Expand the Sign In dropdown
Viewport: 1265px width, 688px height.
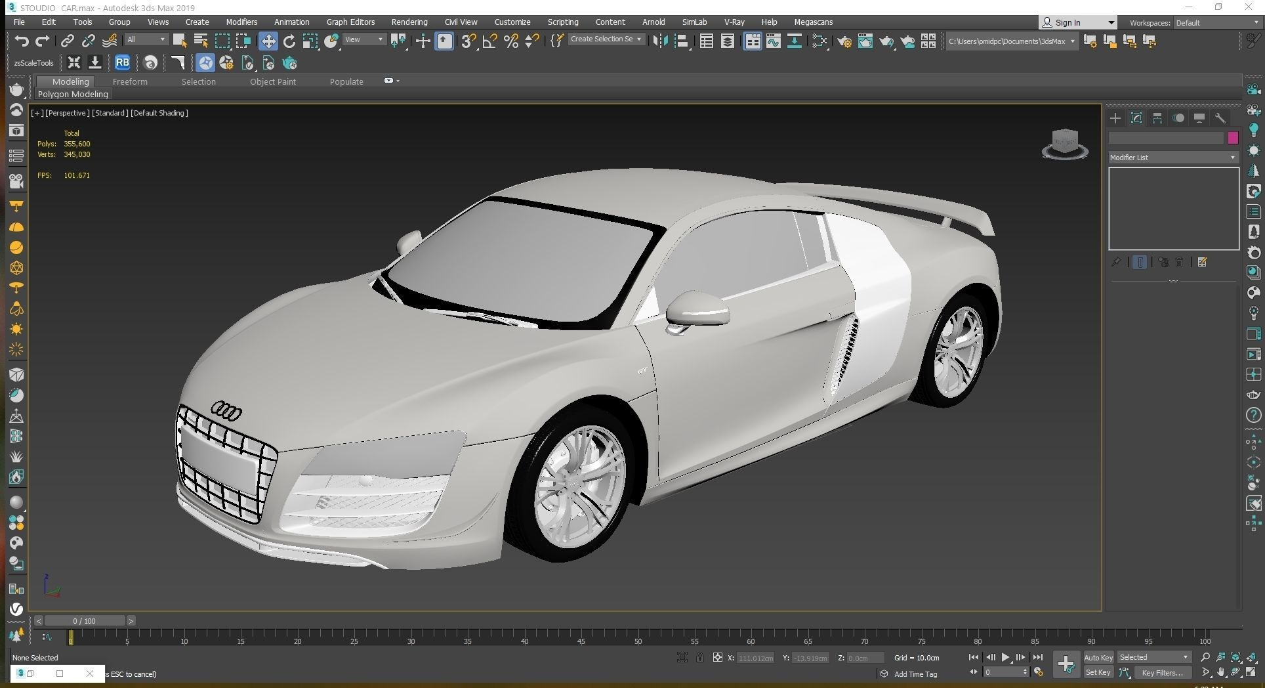click(1111, 22)
